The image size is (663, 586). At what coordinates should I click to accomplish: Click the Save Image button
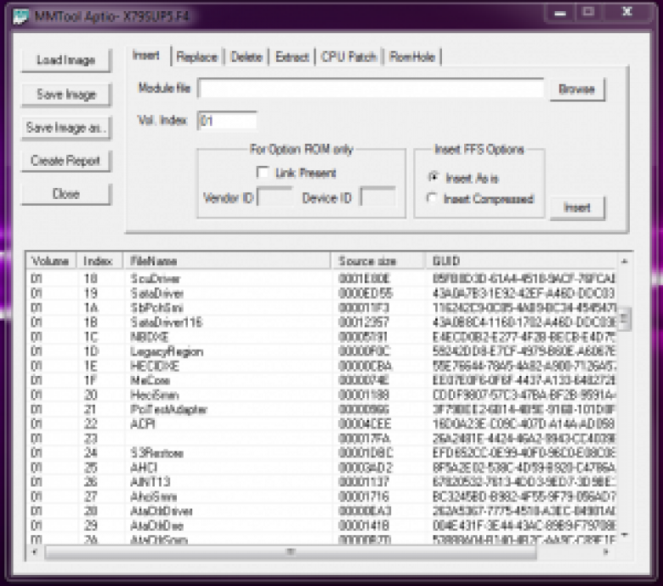[66, 94]
